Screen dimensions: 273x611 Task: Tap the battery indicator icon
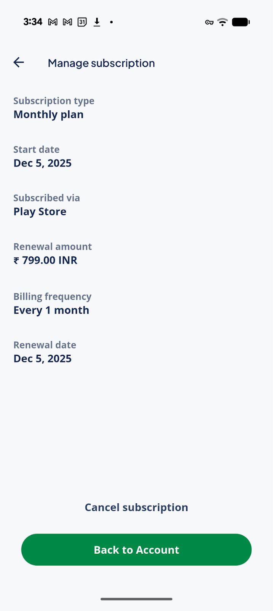241,22
